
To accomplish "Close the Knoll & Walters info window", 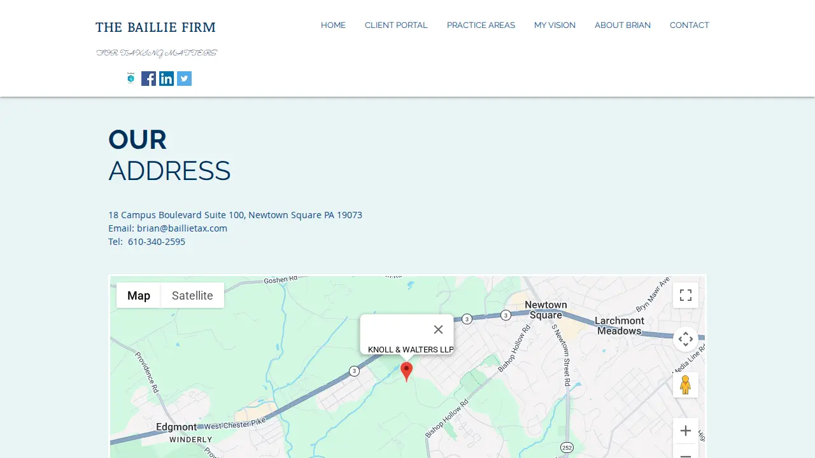I will click(438, 330).
